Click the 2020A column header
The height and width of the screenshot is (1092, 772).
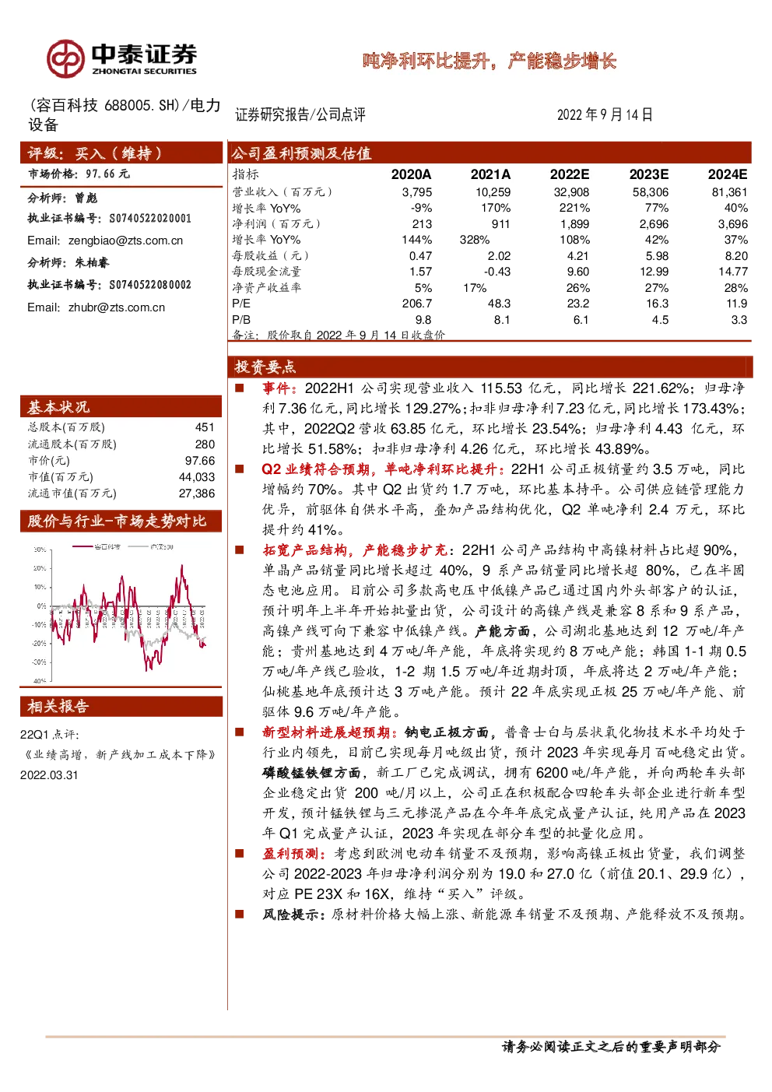pos(411,174)
